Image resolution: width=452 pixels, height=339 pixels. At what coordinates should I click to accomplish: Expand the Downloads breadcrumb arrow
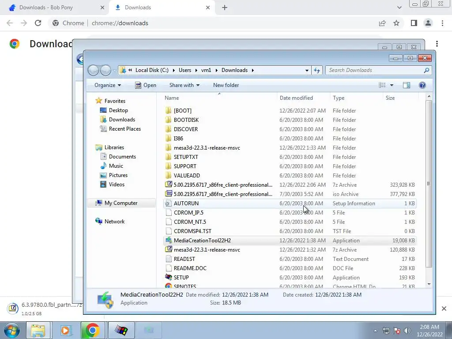coord(253,70)
